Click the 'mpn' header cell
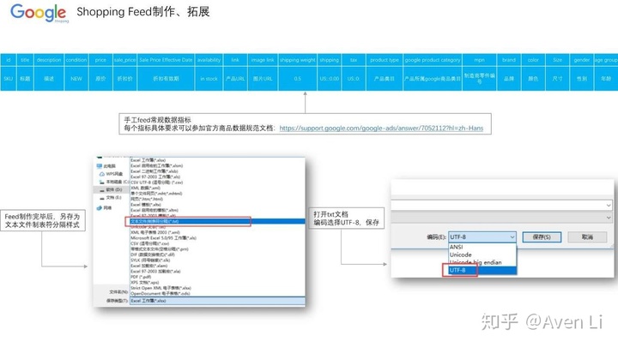The image size is (618, 347). (479, 60)
